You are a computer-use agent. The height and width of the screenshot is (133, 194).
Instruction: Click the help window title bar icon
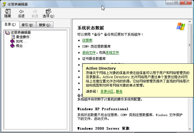click(4, 4)
